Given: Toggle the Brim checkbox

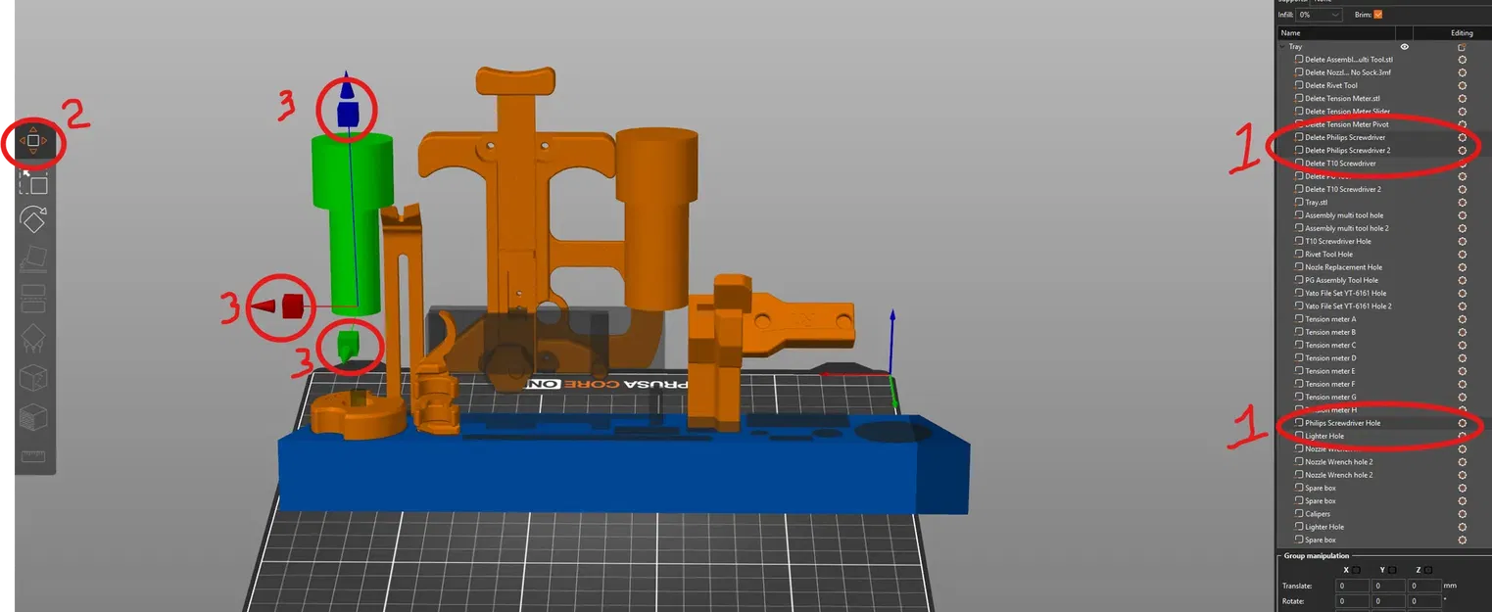Looking at the screenshot, I should (x=1377, y=15).
